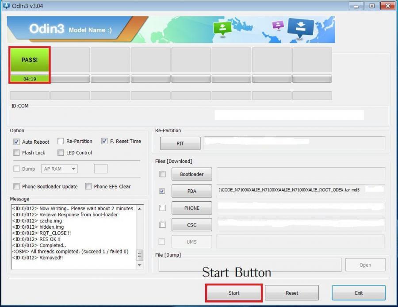Click the Reset button
This screenshot has height=307, width=398.
tap(291, 293)
